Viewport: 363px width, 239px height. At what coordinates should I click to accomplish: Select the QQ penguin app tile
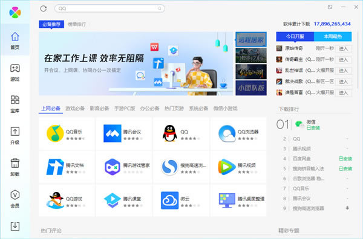(181, 134)
